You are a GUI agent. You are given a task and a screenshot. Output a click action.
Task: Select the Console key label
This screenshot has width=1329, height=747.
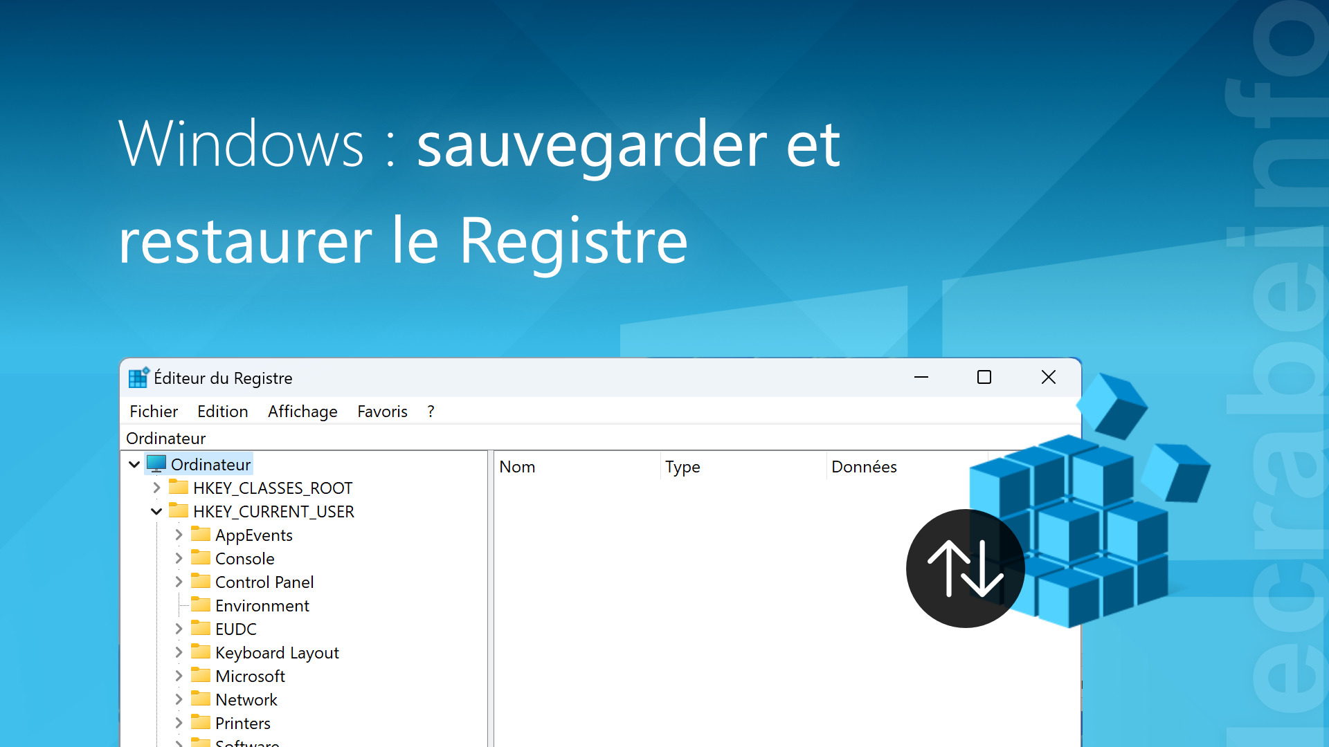coord(244,559)
